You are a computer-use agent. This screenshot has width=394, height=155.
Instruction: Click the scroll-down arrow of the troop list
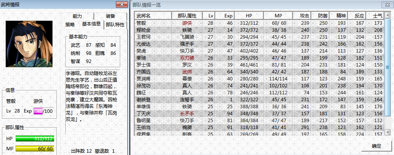click(x=387, y=132)
